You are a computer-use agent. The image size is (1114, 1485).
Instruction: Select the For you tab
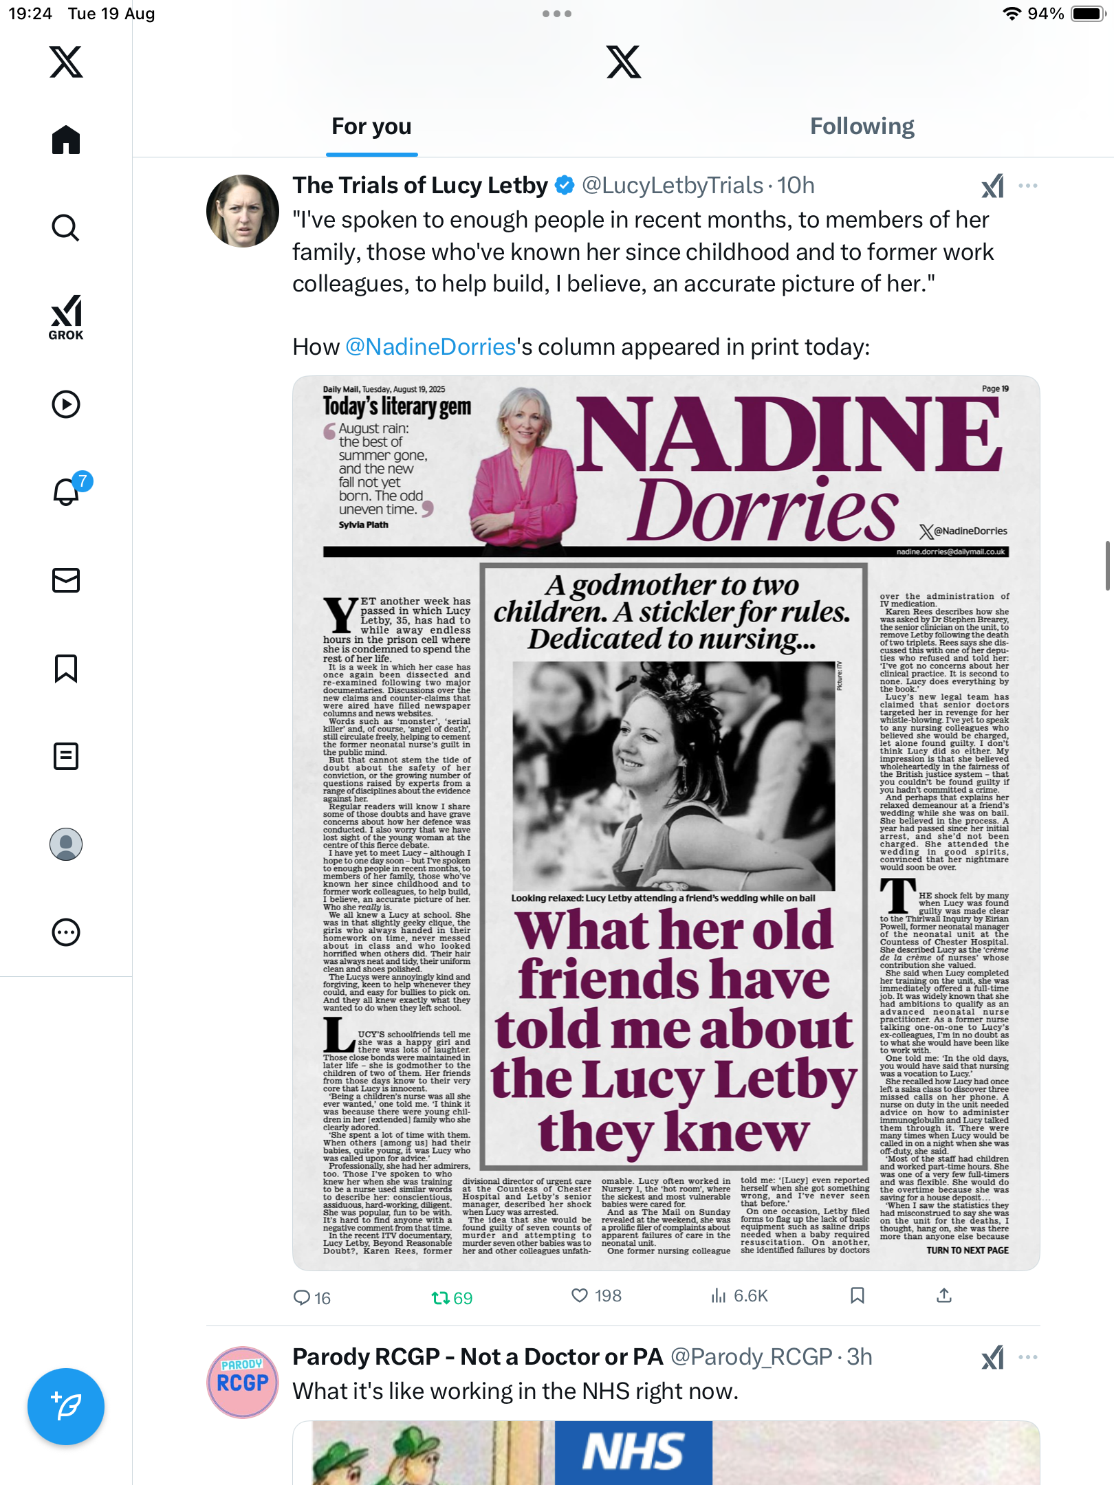(x=371, y=126)
